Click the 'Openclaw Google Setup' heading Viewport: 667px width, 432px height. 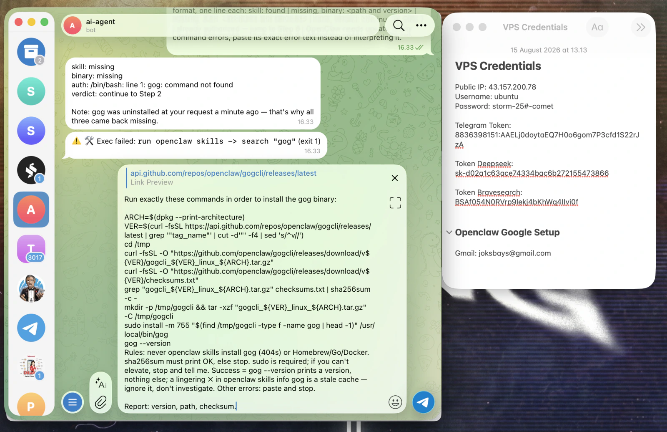(507, 232)
